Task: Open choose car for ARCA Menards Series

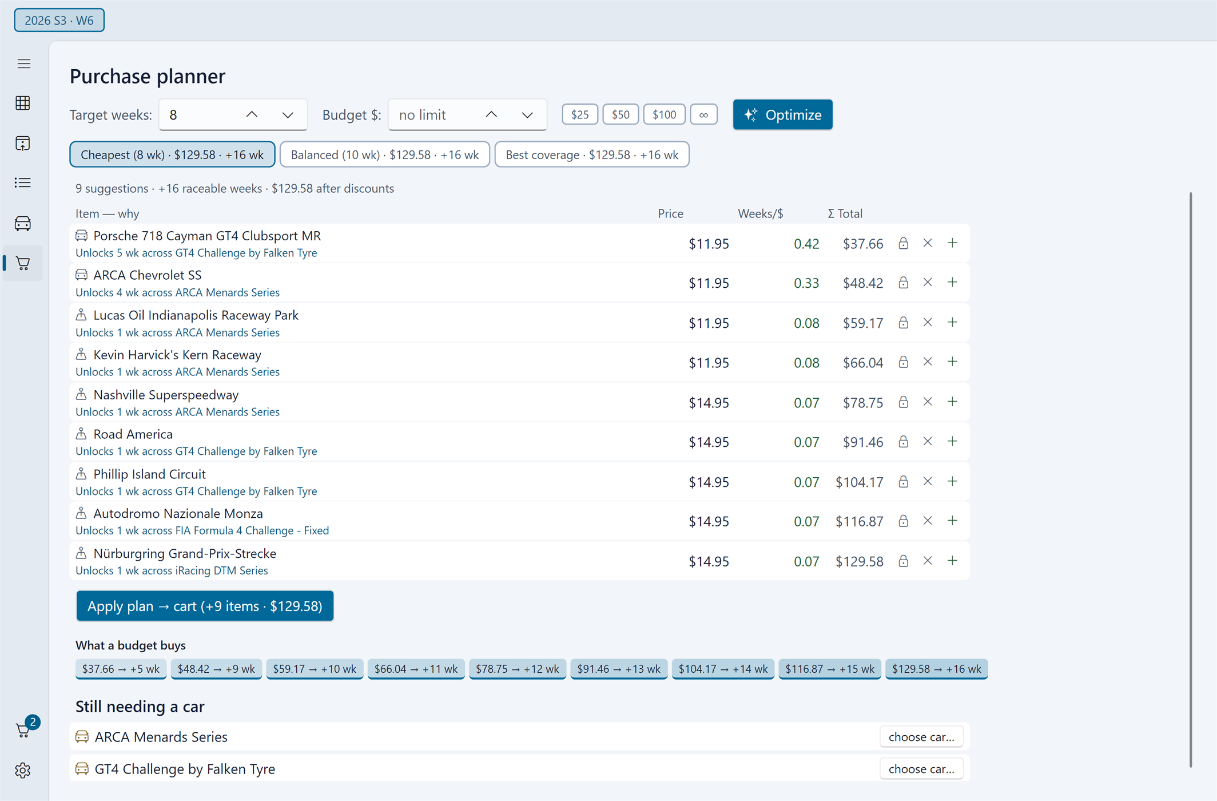Action: (x=921, y=737)
